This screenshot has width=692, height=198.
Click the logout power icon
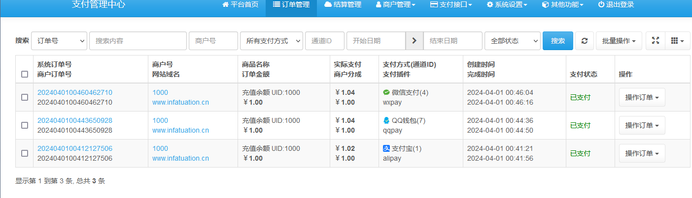point(601,5)
